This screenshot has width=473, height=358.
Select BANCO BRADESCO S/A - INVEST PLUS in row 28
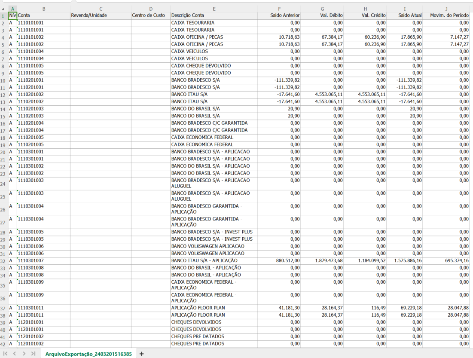pos(214,232)
